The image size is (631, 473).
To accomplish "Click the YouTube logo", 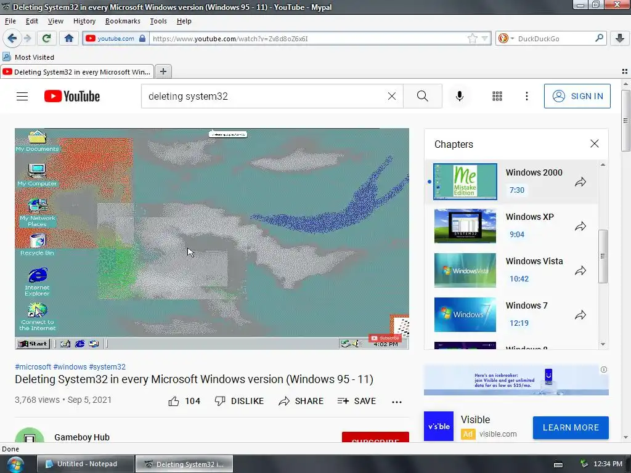I will pyautogui.click(x=72, y=96).
